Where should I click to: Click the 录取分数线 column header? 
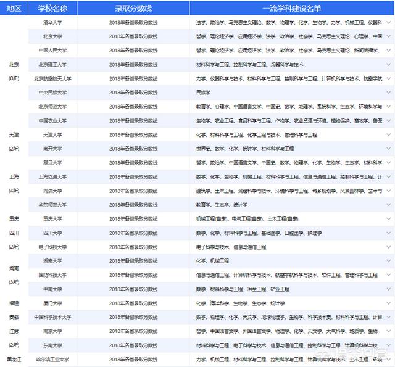pos(133,8)
